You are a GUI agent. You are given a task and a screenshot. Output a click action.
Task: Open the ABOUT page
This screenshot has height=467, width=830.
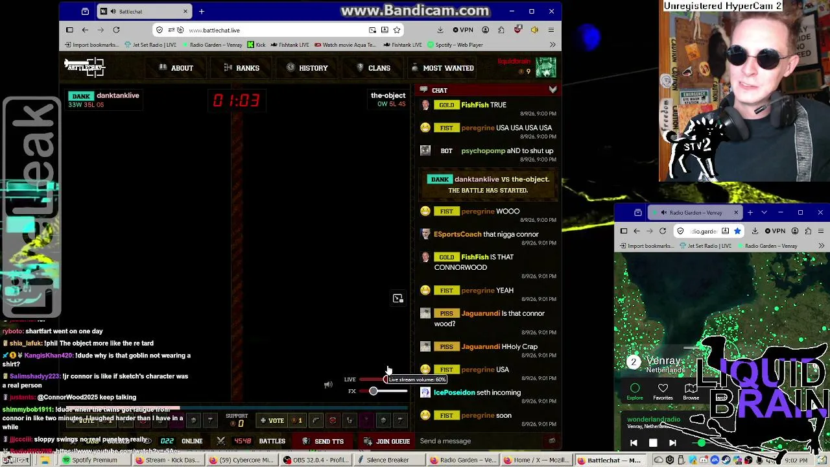177,68
